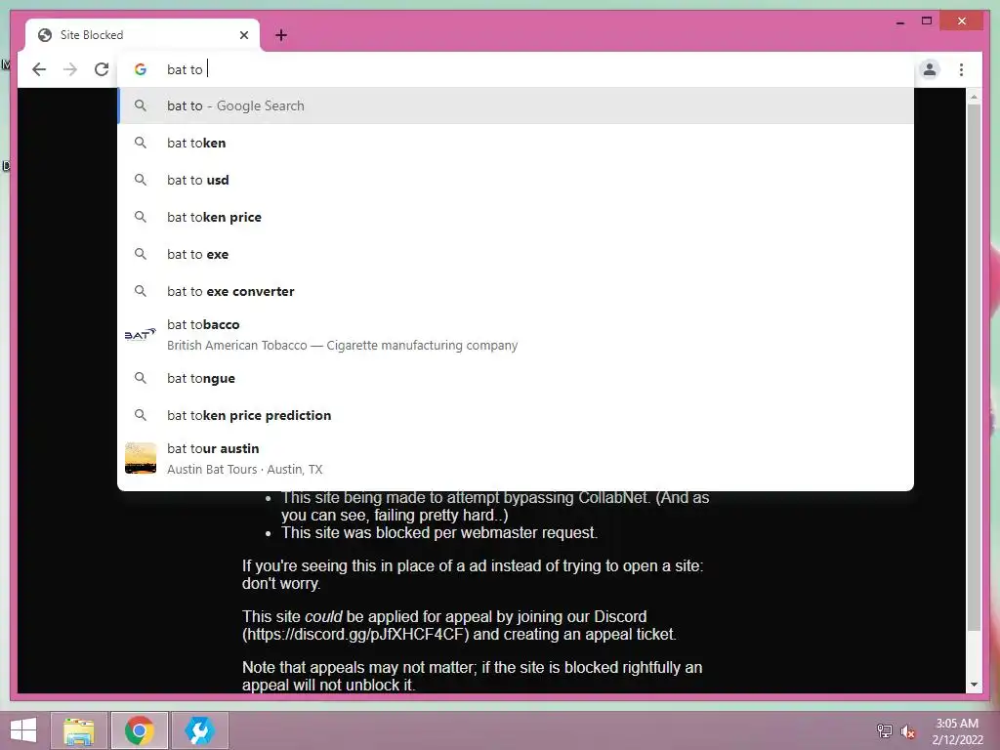
Task: Reload the page with the refresh icon
Action: point(102,69)
